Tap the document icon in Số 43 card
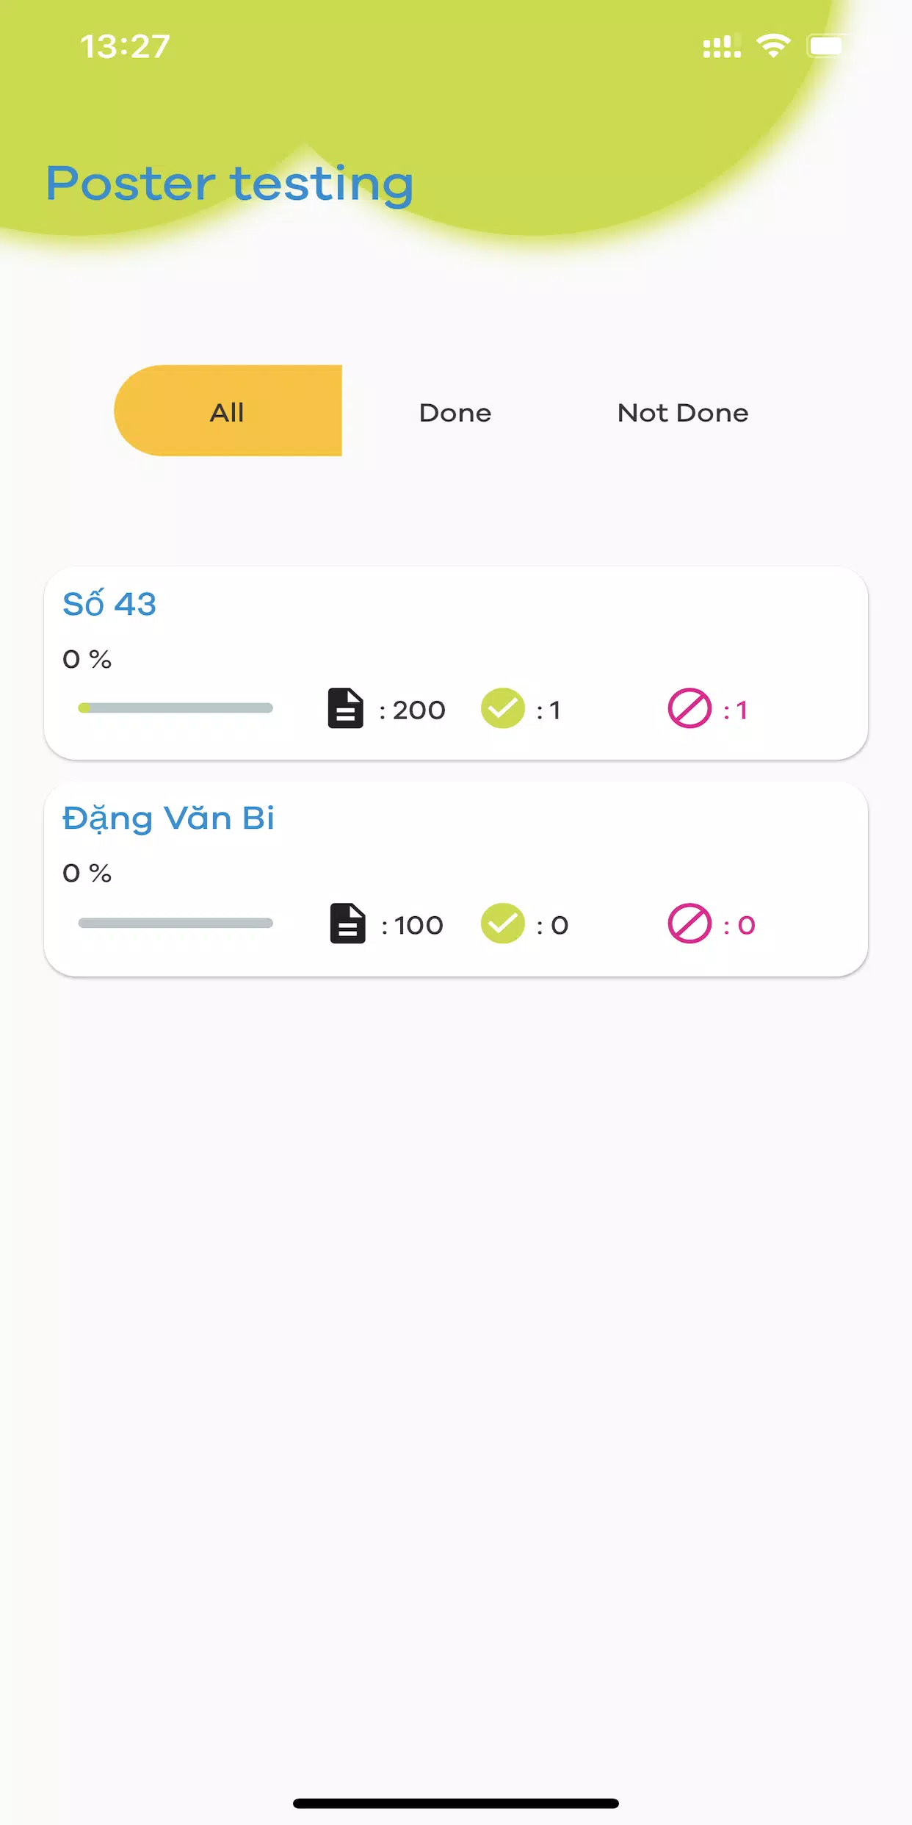The width and height of the screenshot is (912, 1825). (345, 708)
